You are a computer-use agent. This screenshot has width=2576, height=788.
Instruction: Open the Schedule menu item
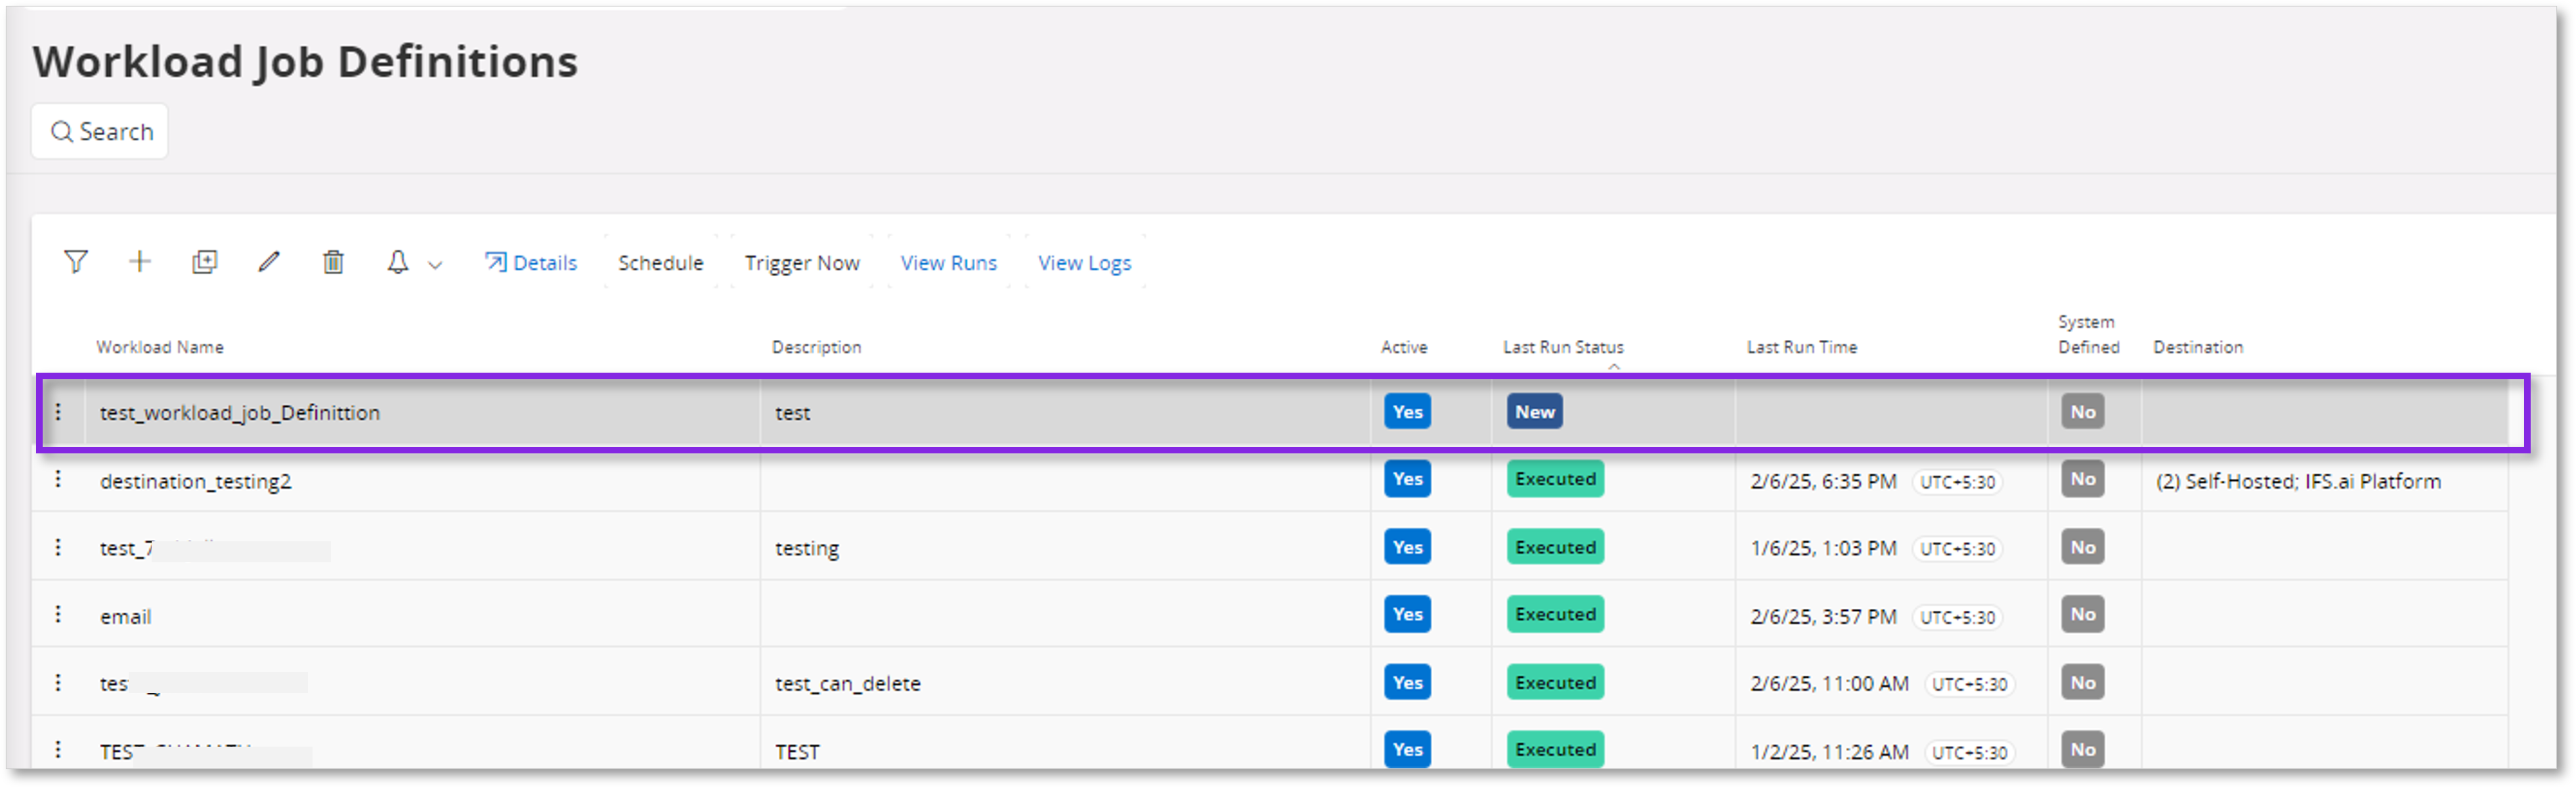pyautogui.click(x=660, y=262)
